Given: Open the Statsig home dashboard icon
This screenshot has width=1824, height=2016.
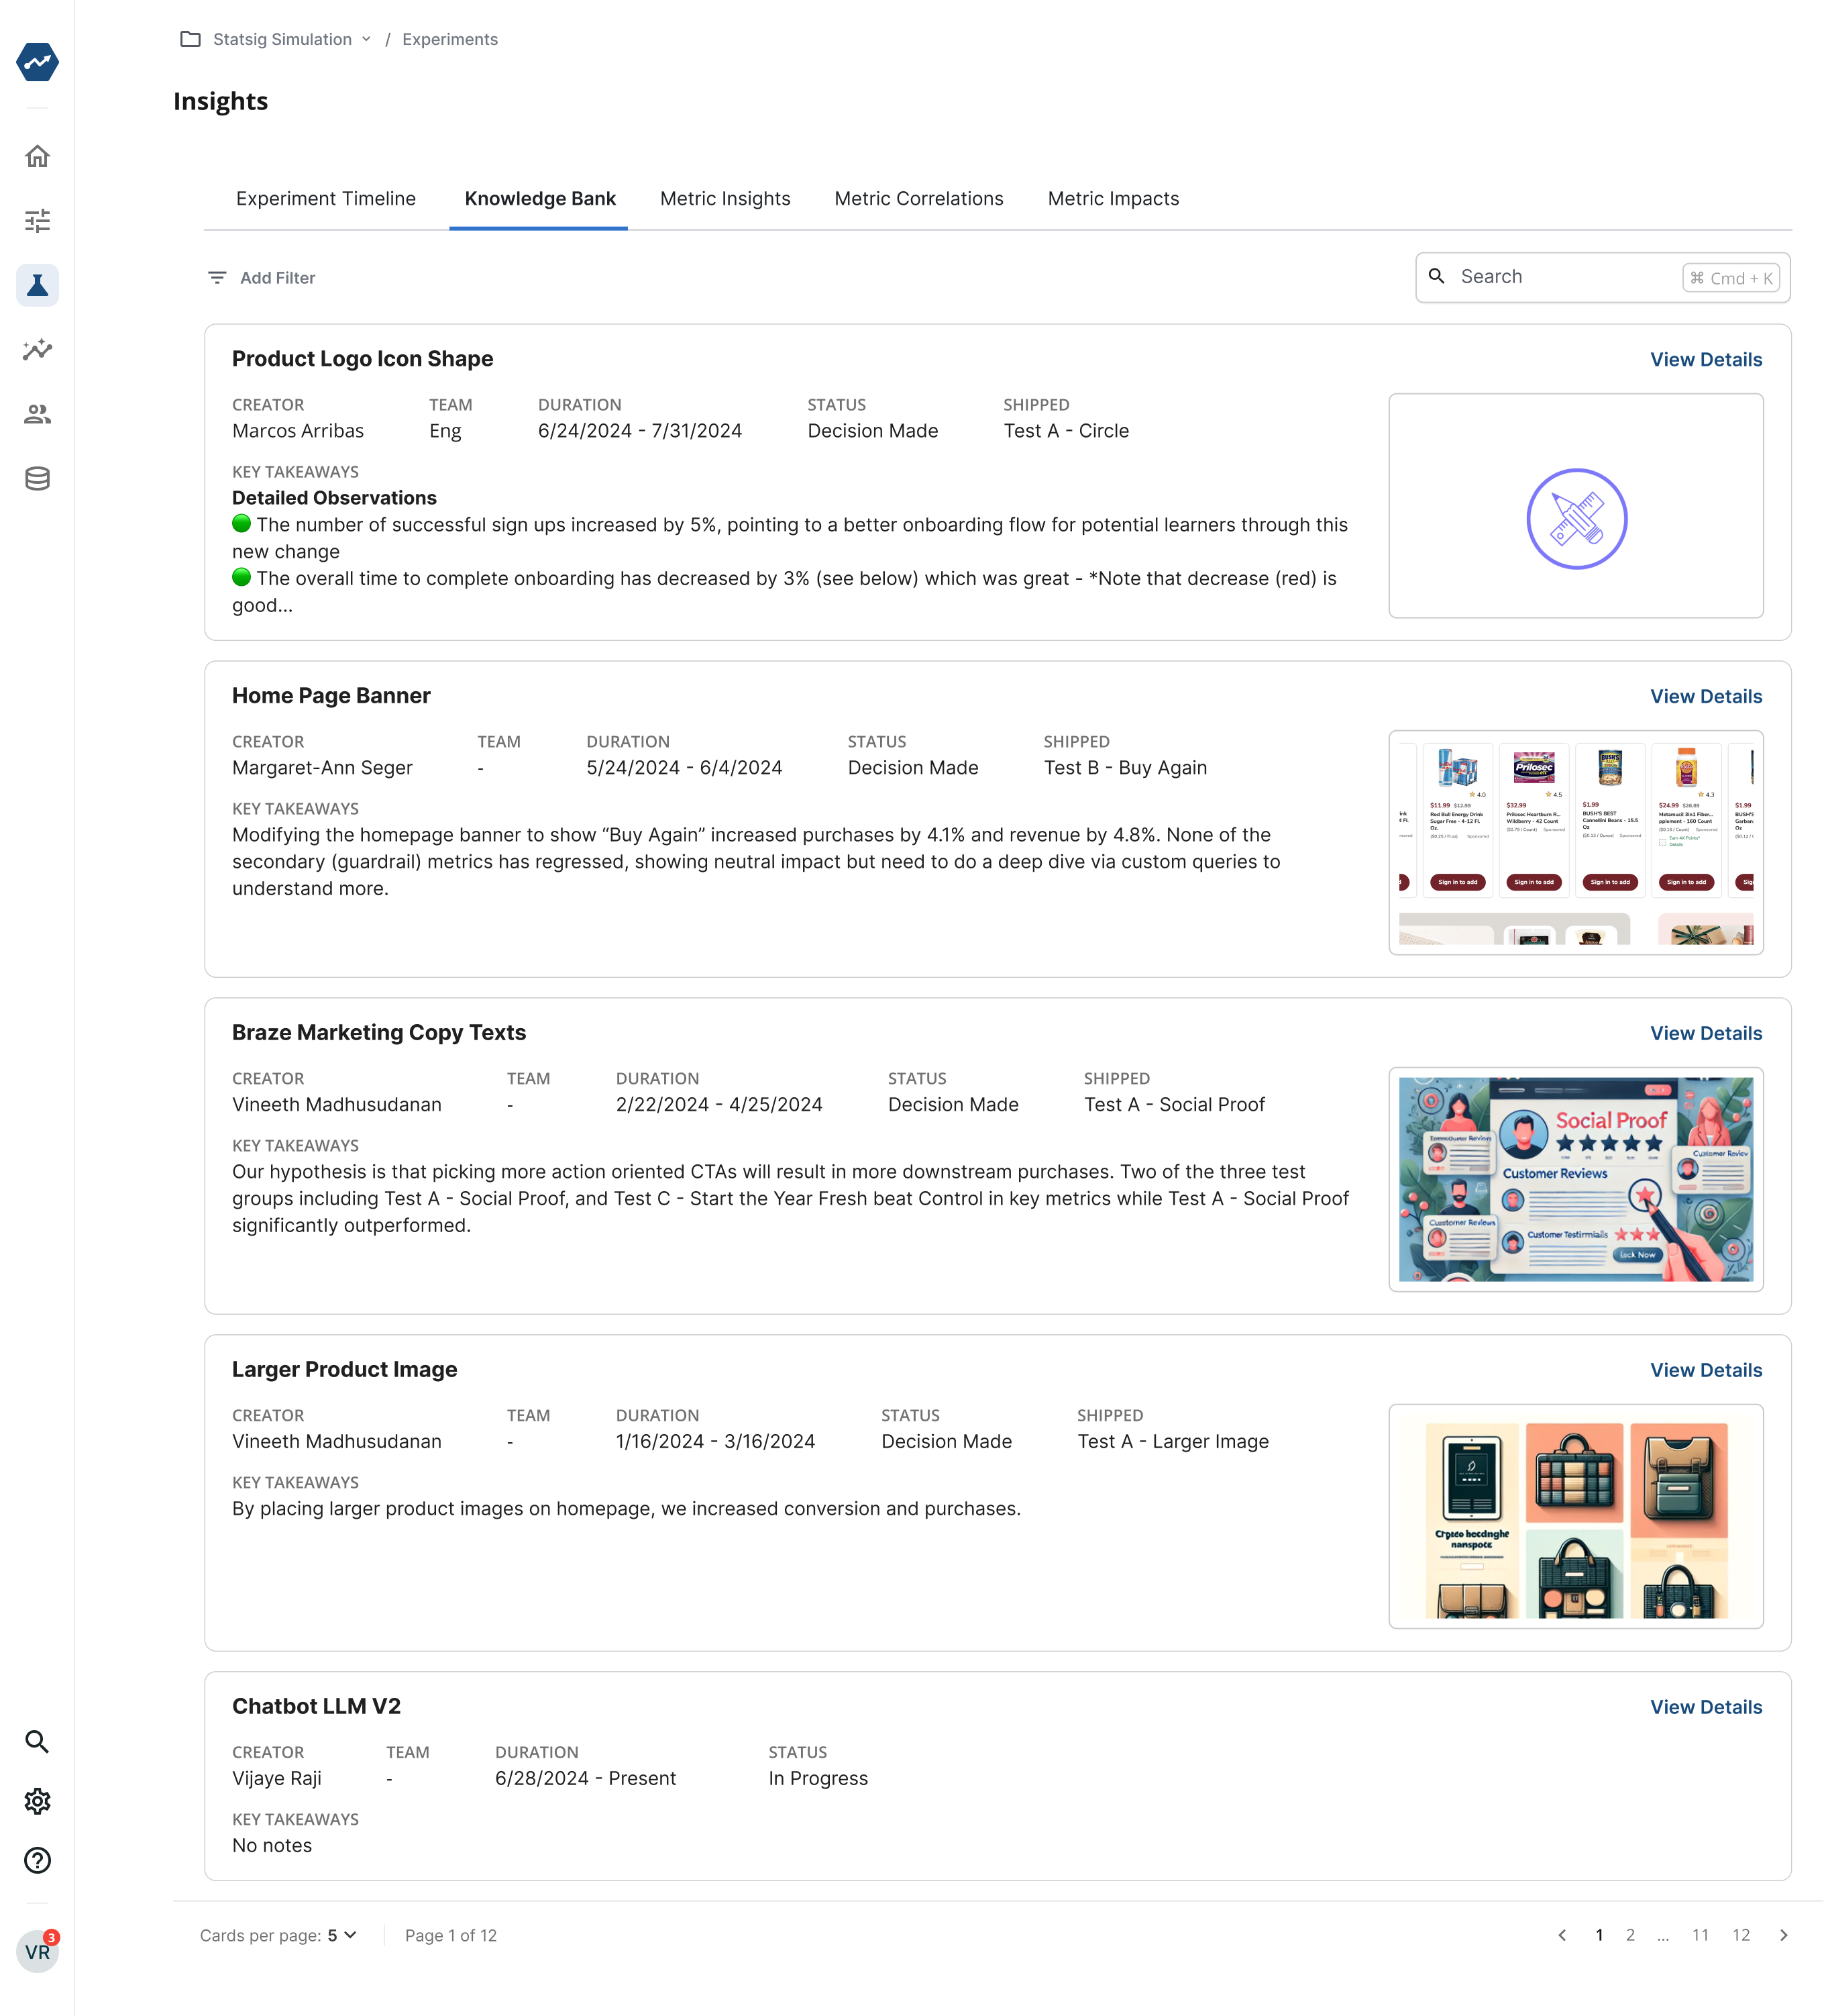Looking at the screenshot, I should click(37, 156).
